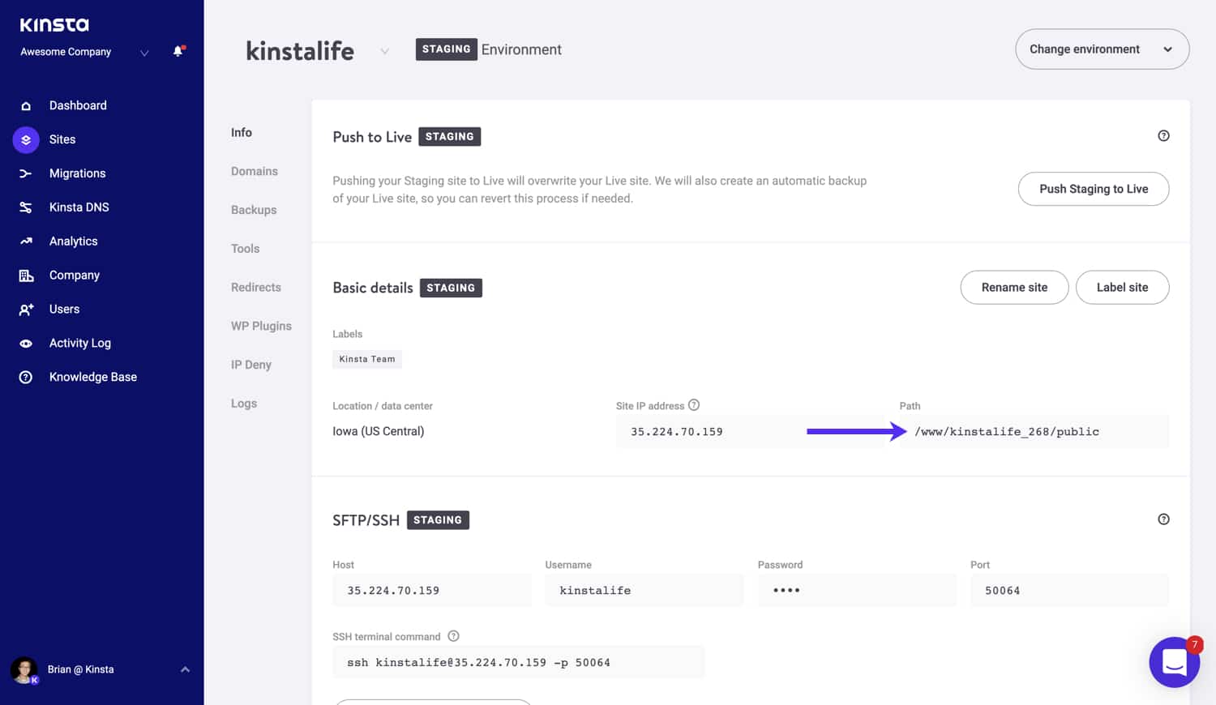This screenshot has width=1216, height=705.
Task: Open the Knowledge Base icon
Action: [x=26, y=376]
